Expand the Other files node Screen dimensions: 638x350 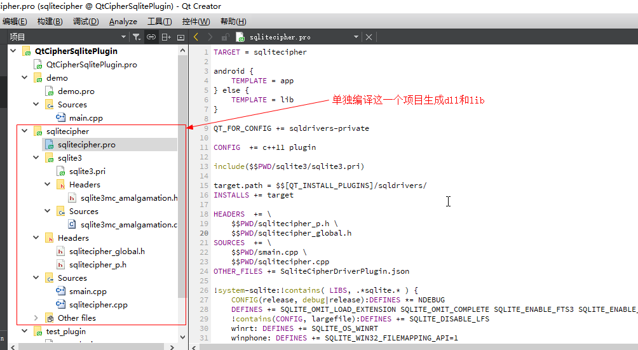[x=36, y=318]
